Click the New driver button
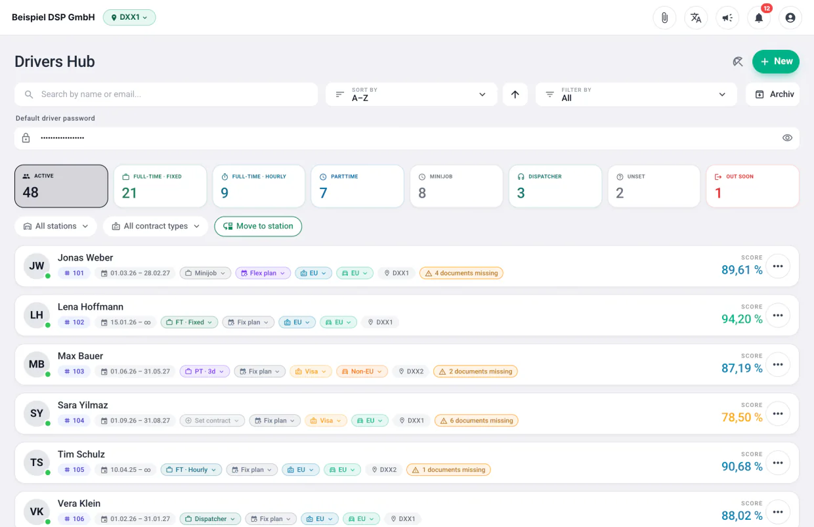 click(x=776, y=62)
